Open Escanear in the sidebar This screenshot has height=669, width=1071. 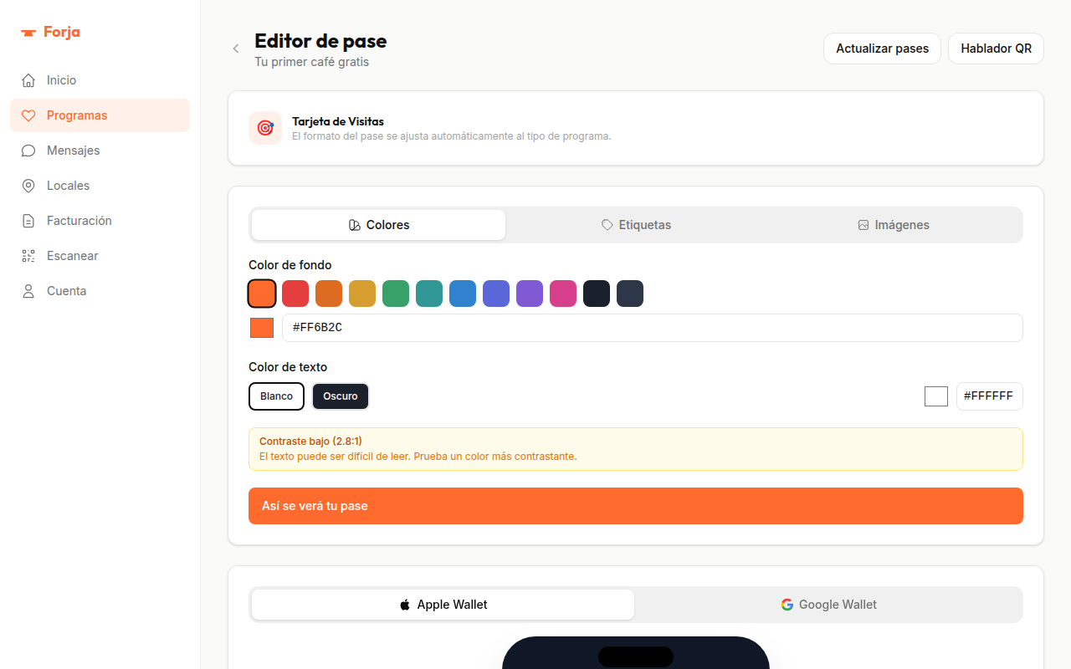pos(100,256)
